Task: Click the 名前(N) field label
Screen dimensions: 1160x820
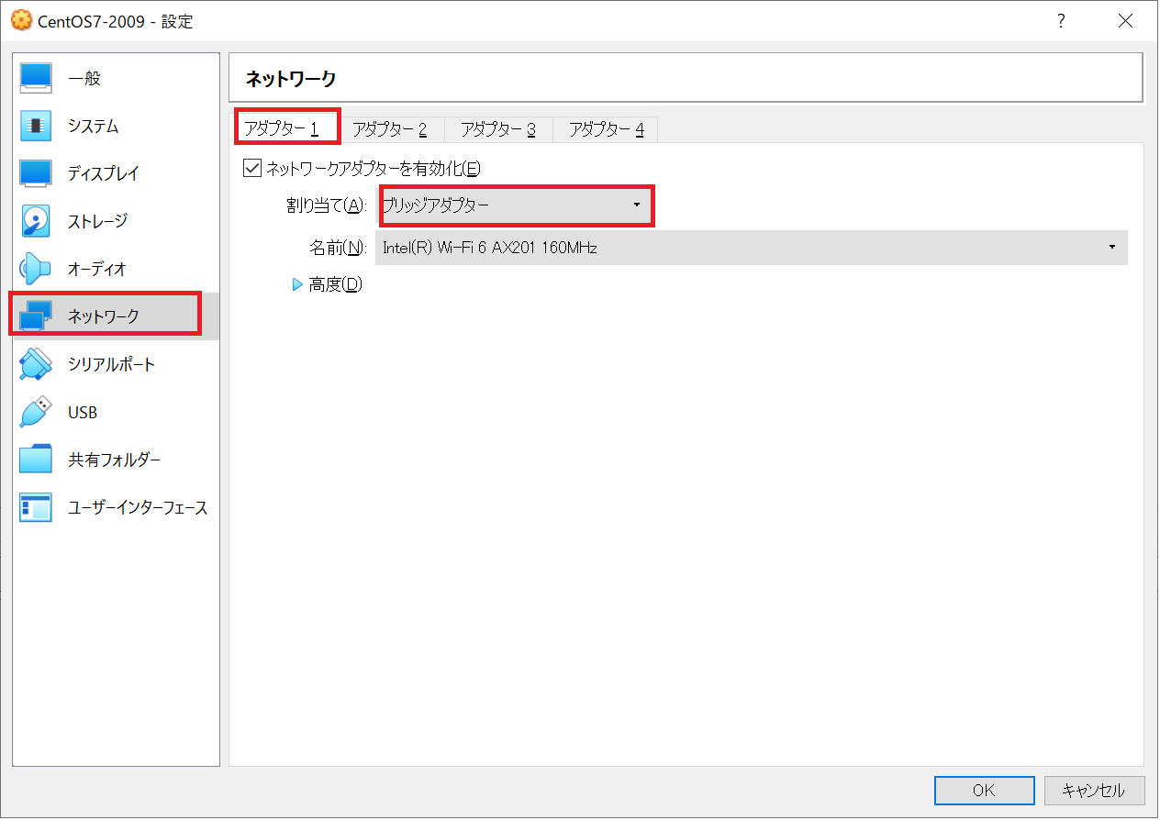Action: click(339, 248)
